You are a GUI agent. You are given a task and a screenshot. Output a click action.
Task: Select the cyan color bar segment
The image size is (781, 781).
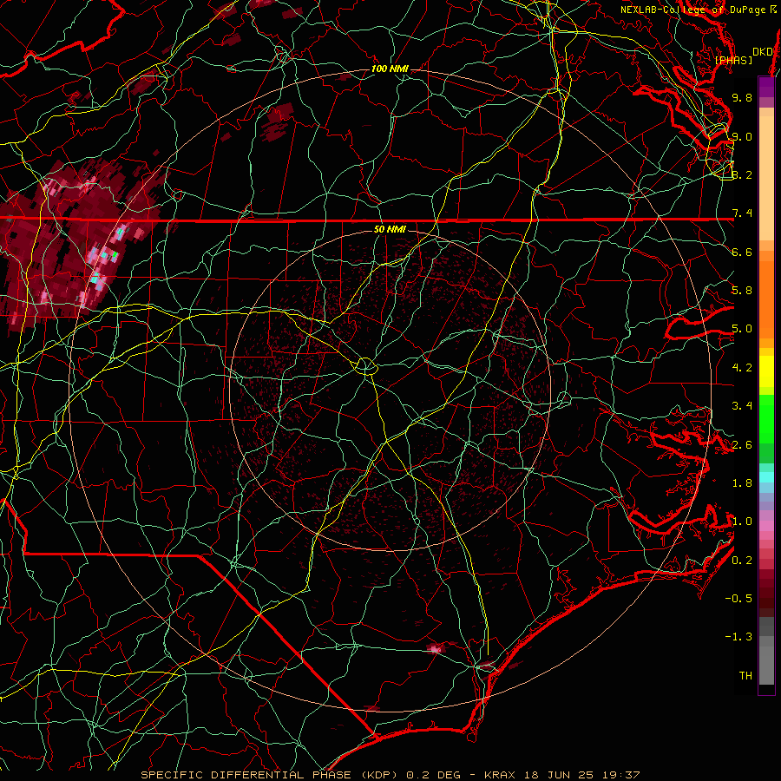(x=766, y=476)
